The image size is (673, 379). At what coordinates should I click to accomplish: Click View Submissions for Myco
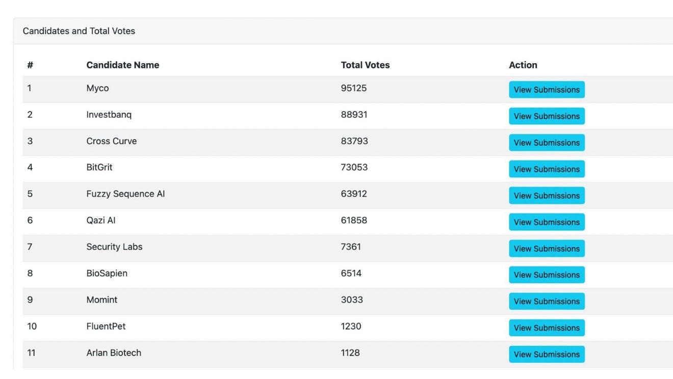[547, 90]
